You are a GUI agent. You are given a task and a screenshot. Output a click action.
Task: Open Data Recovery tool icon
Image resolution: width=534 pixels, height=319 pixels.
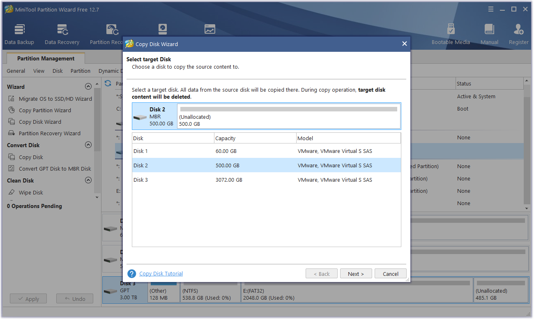coord(62,30)
